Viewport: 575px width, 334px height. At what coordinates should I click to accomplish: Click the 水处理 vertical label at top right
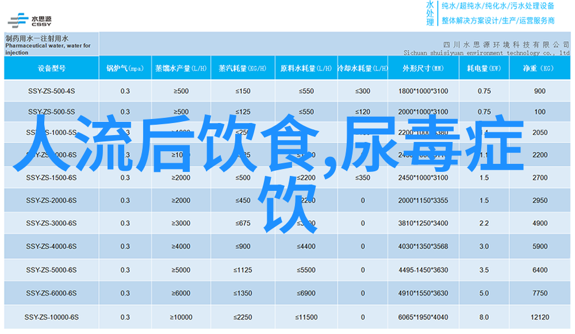click(430, 13)
